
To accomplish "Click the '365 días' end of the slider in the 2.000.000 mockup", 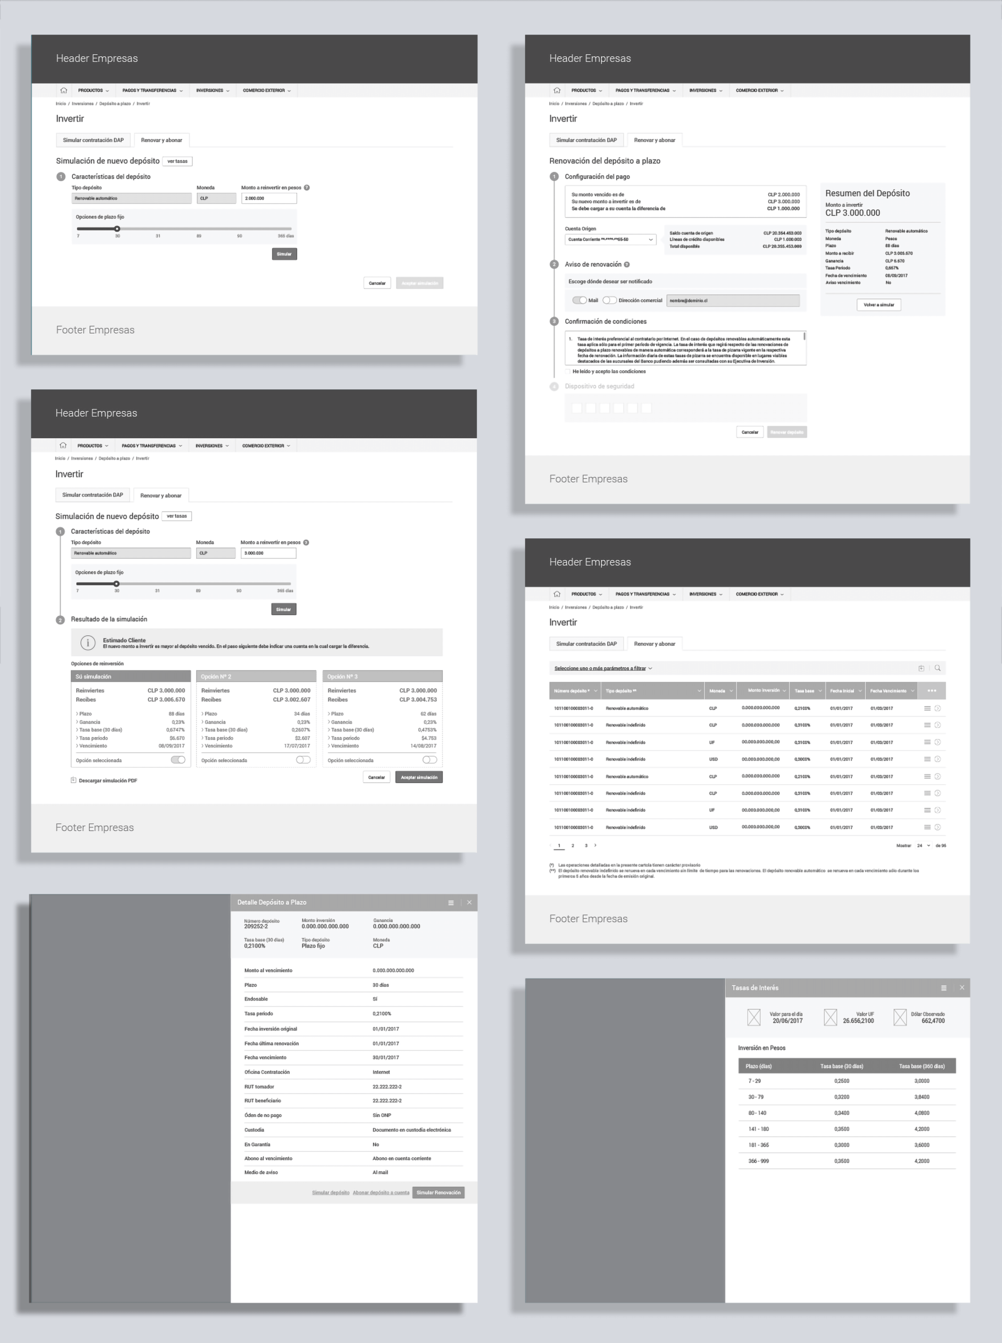I will click(x=286, y=236).
